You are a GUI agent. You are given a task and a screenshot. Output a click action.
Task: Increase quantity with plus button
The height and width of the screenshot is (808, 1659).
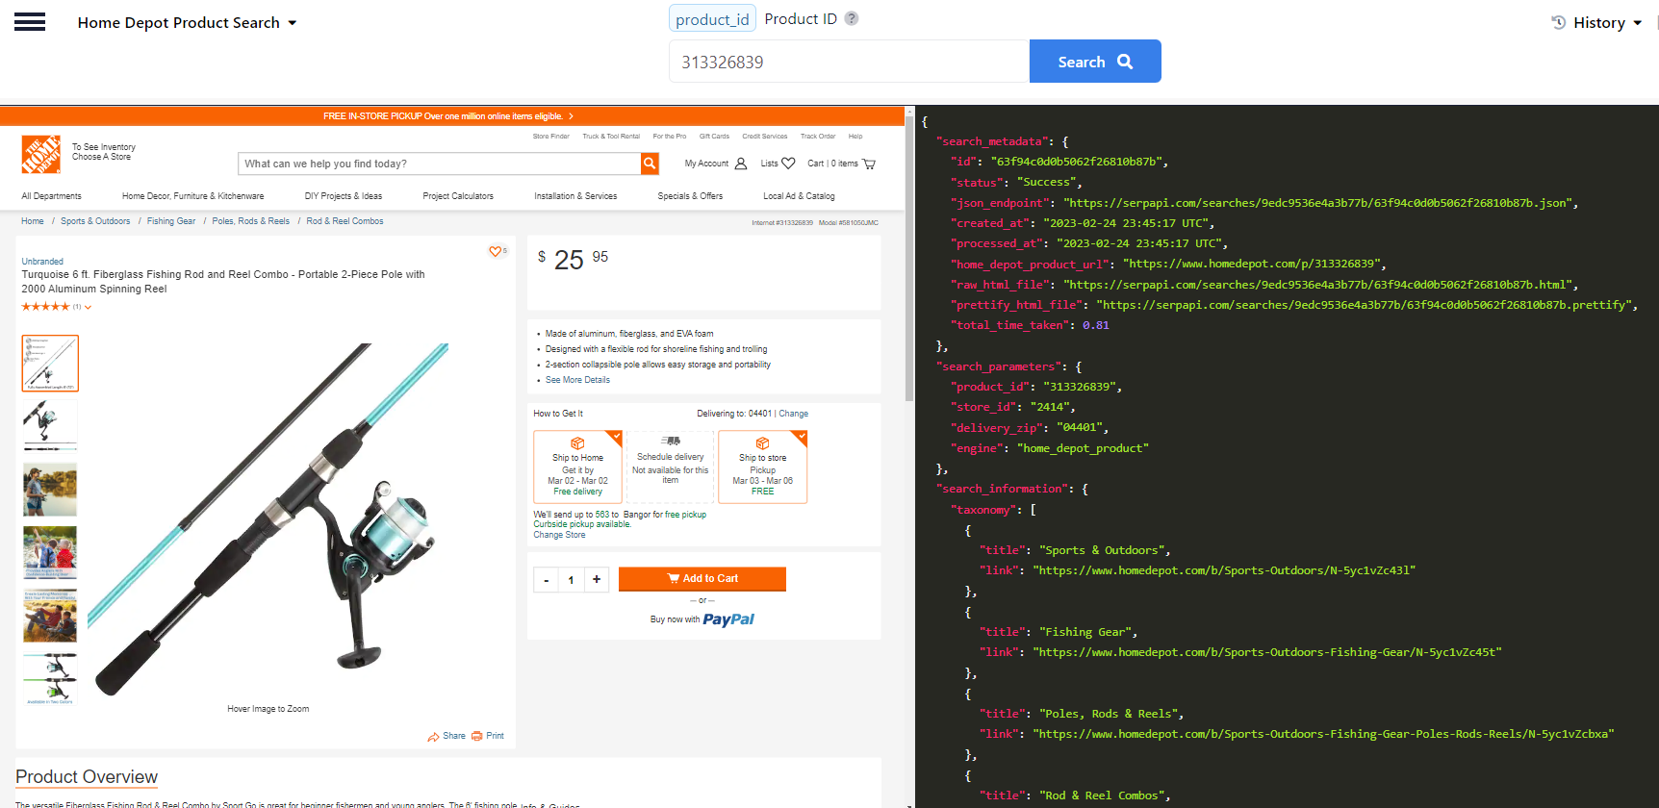(597, 579)
